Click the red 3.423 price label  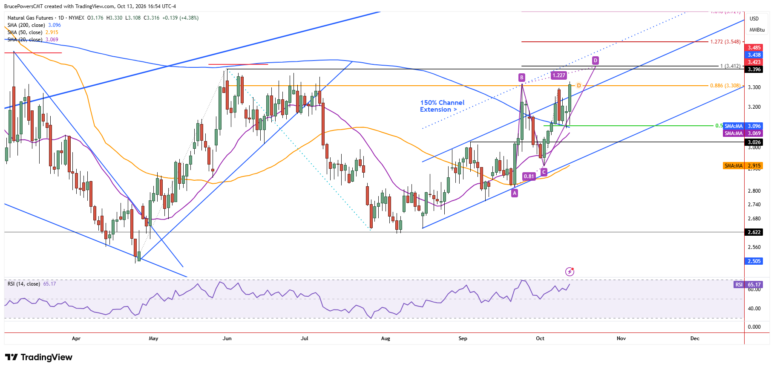(754, 62)
